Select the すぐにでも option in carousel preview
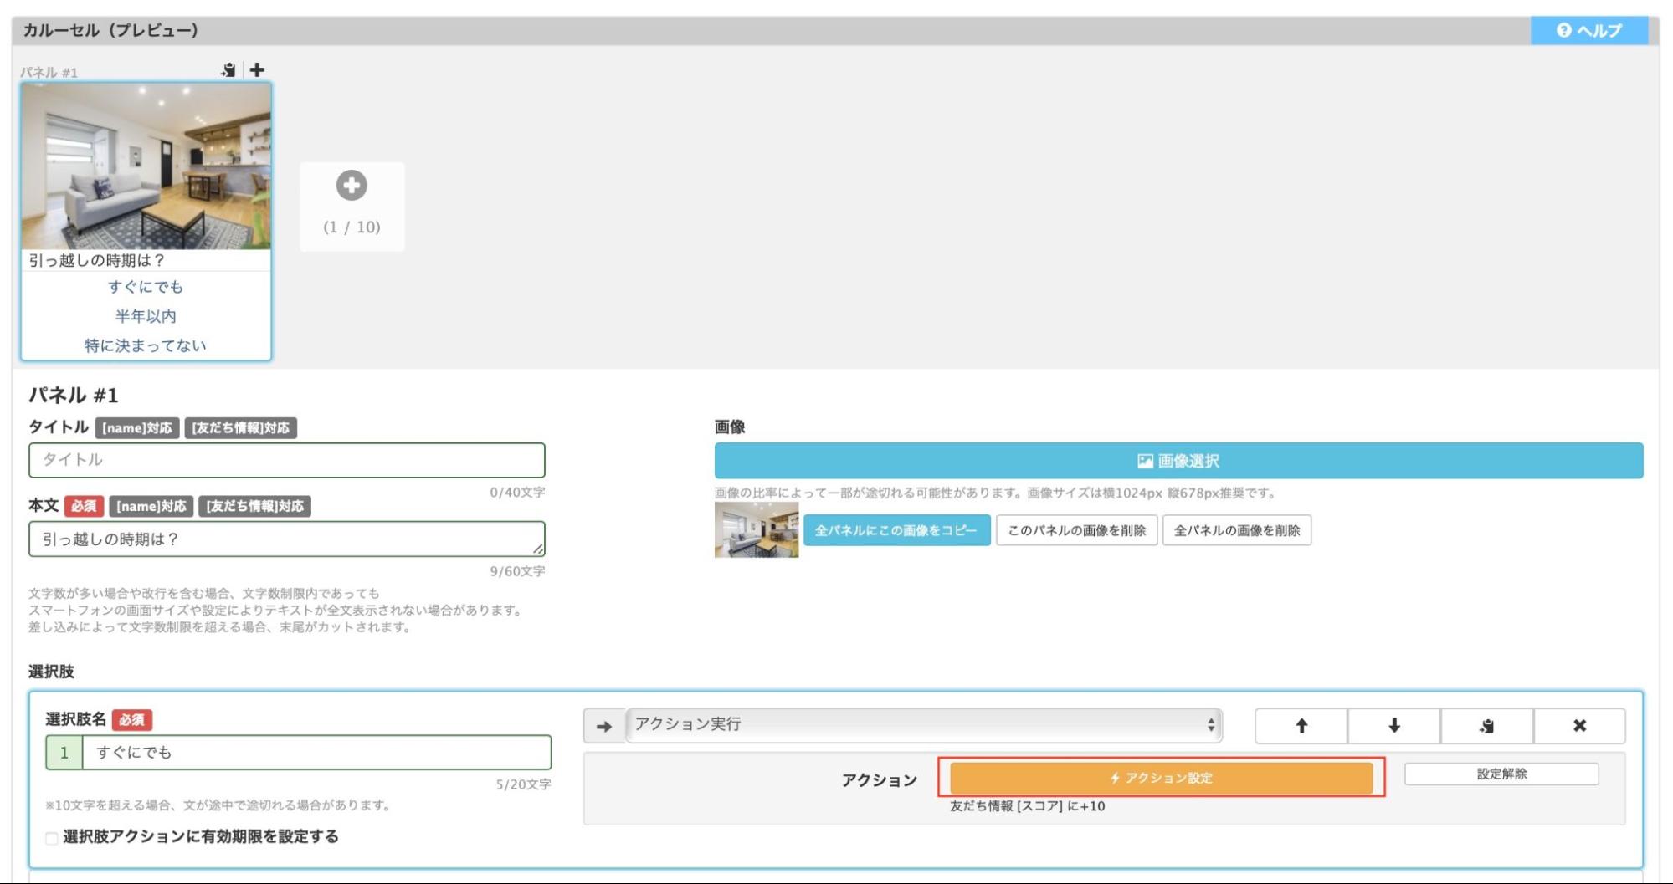This screenshot has width=1673, height=884. (x=146, y=287)
